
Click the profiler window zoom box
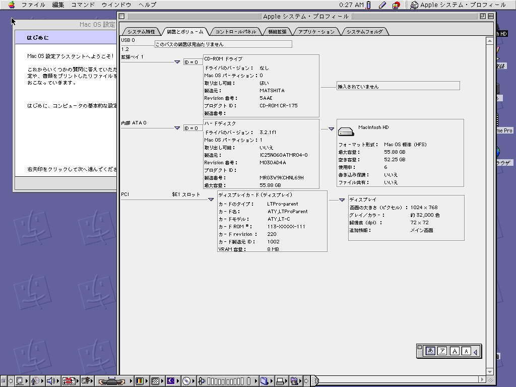pos(482,16)
